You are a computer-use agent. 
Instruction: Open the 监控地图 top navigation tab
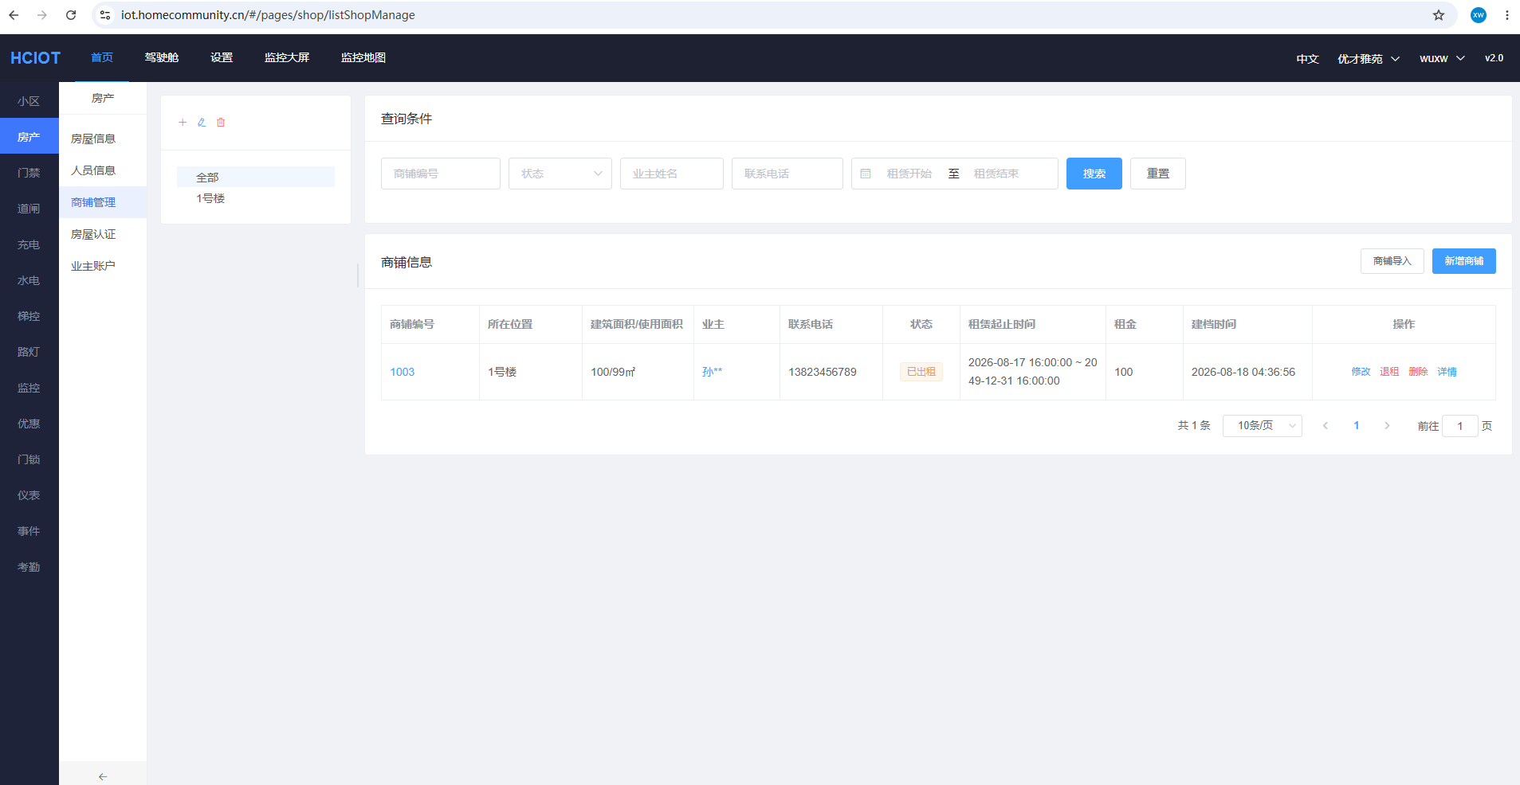363,58
